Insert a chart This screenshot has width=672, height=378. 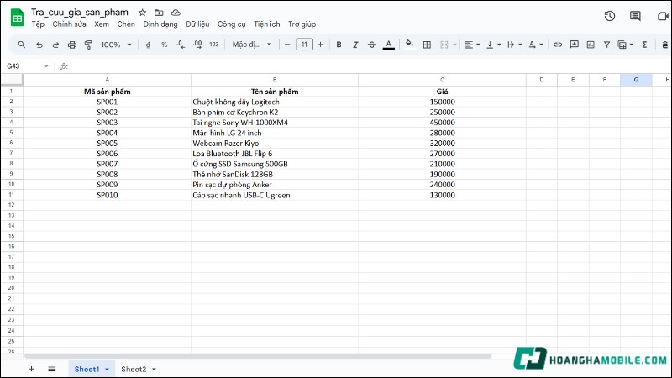click(591, 45)
